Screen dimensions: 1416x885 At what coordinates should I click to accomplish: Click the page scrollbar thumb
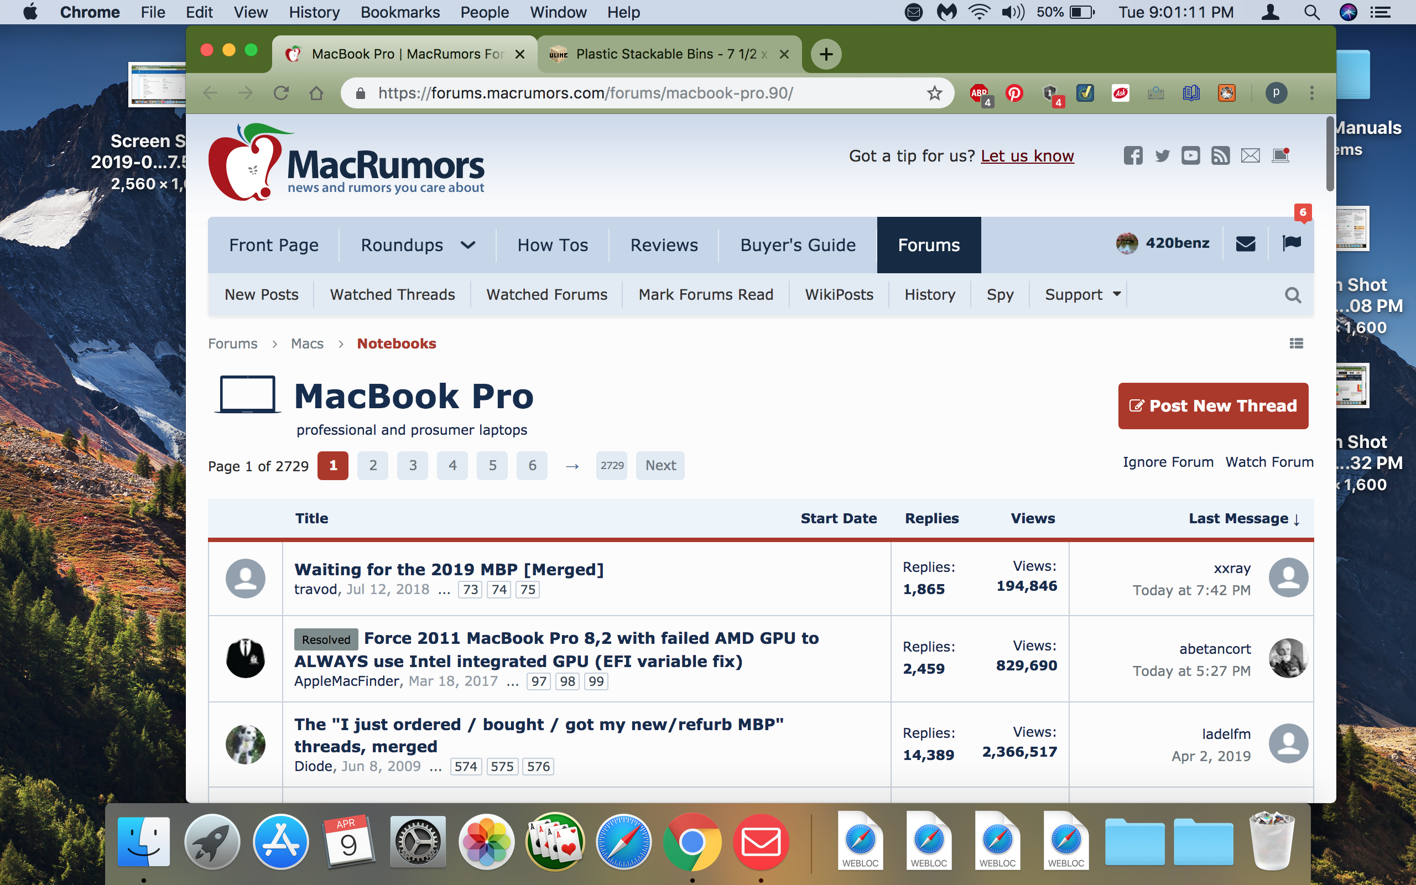[x=1329, y=155]
